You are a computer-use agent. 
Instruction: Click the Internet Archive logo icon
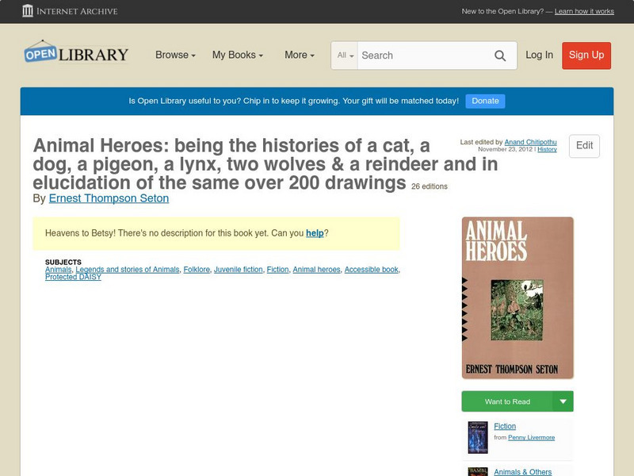point(28,11)
